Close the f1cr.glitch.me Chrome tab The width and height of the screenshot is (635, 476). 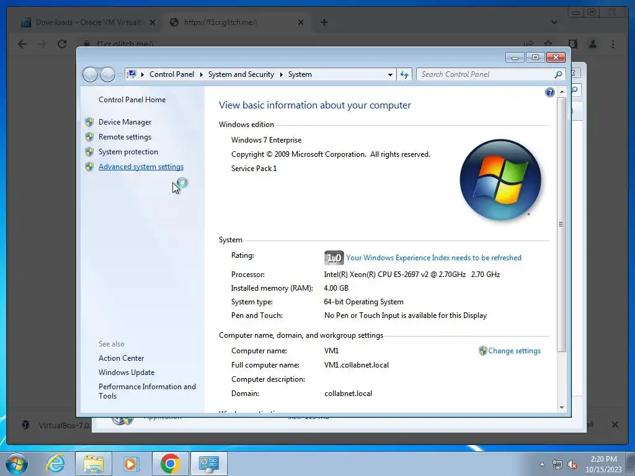(x=301, y=22)
